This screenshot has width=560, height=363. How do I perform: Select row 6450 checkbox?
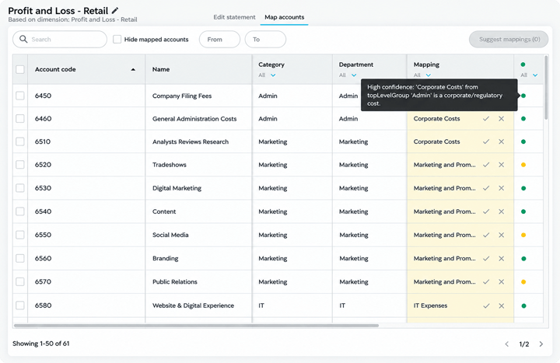pyautogui.click(x=20, y=96)
